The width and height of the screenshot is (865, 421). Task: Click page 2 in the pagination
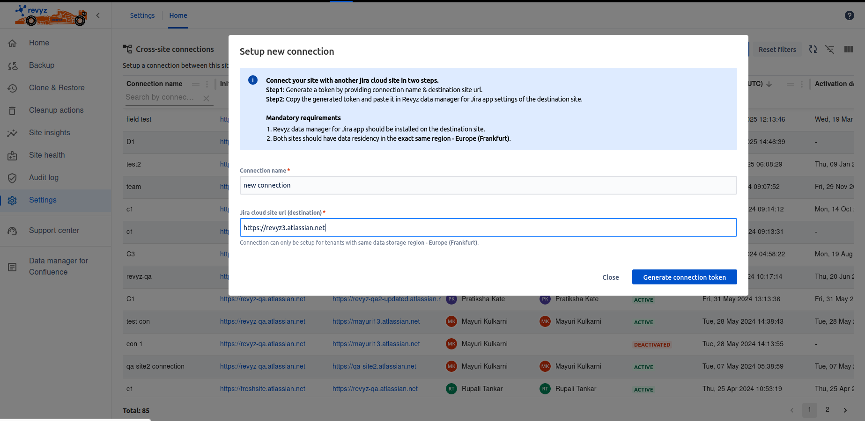coord(827,410)
